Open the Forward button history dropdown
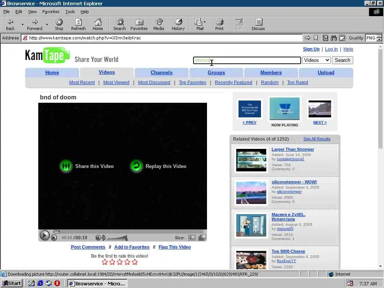The height and width of the screenshot is (288, 384). (x=47, y=24)
